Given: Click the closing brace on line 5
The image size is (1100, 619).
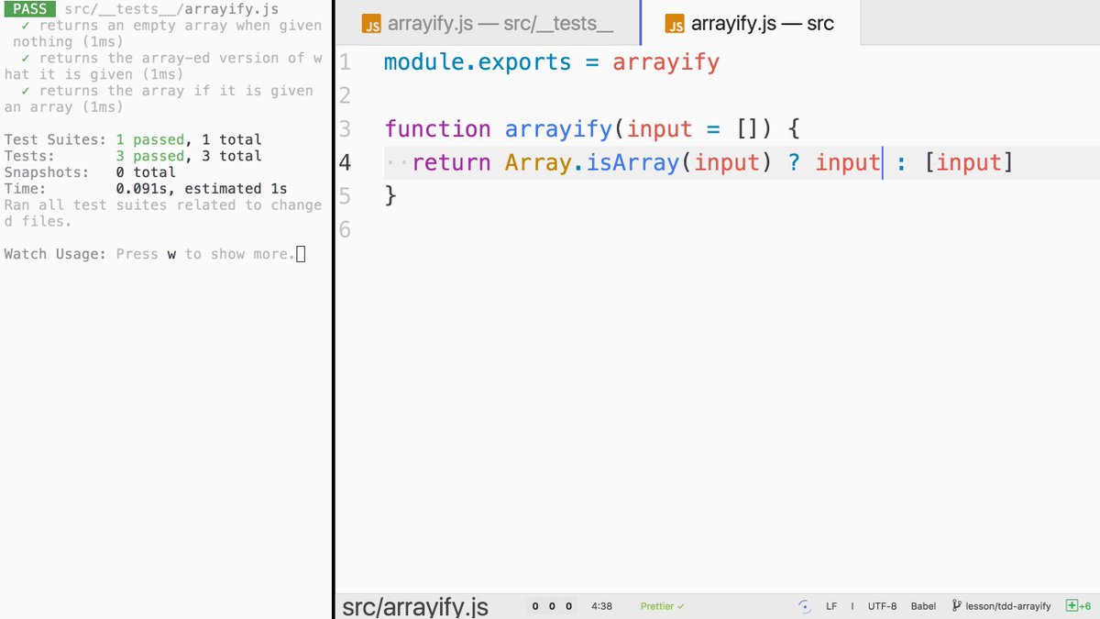Looking at the screenshot, I should tap(390, 195).
